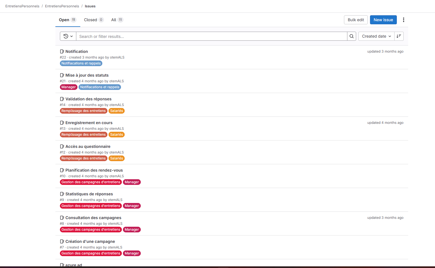435x268 pixels.
Task: Click Salariés label on issue #12
Action: click(x=117, y=158)
